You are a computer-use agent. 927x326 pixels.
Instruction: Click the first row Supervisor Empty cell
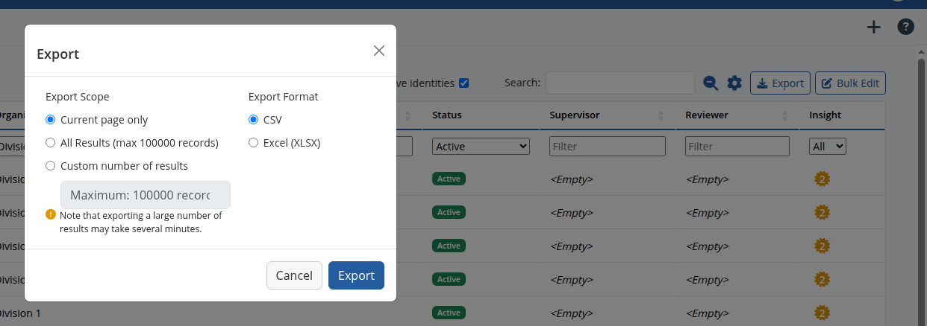click(572, 179)
